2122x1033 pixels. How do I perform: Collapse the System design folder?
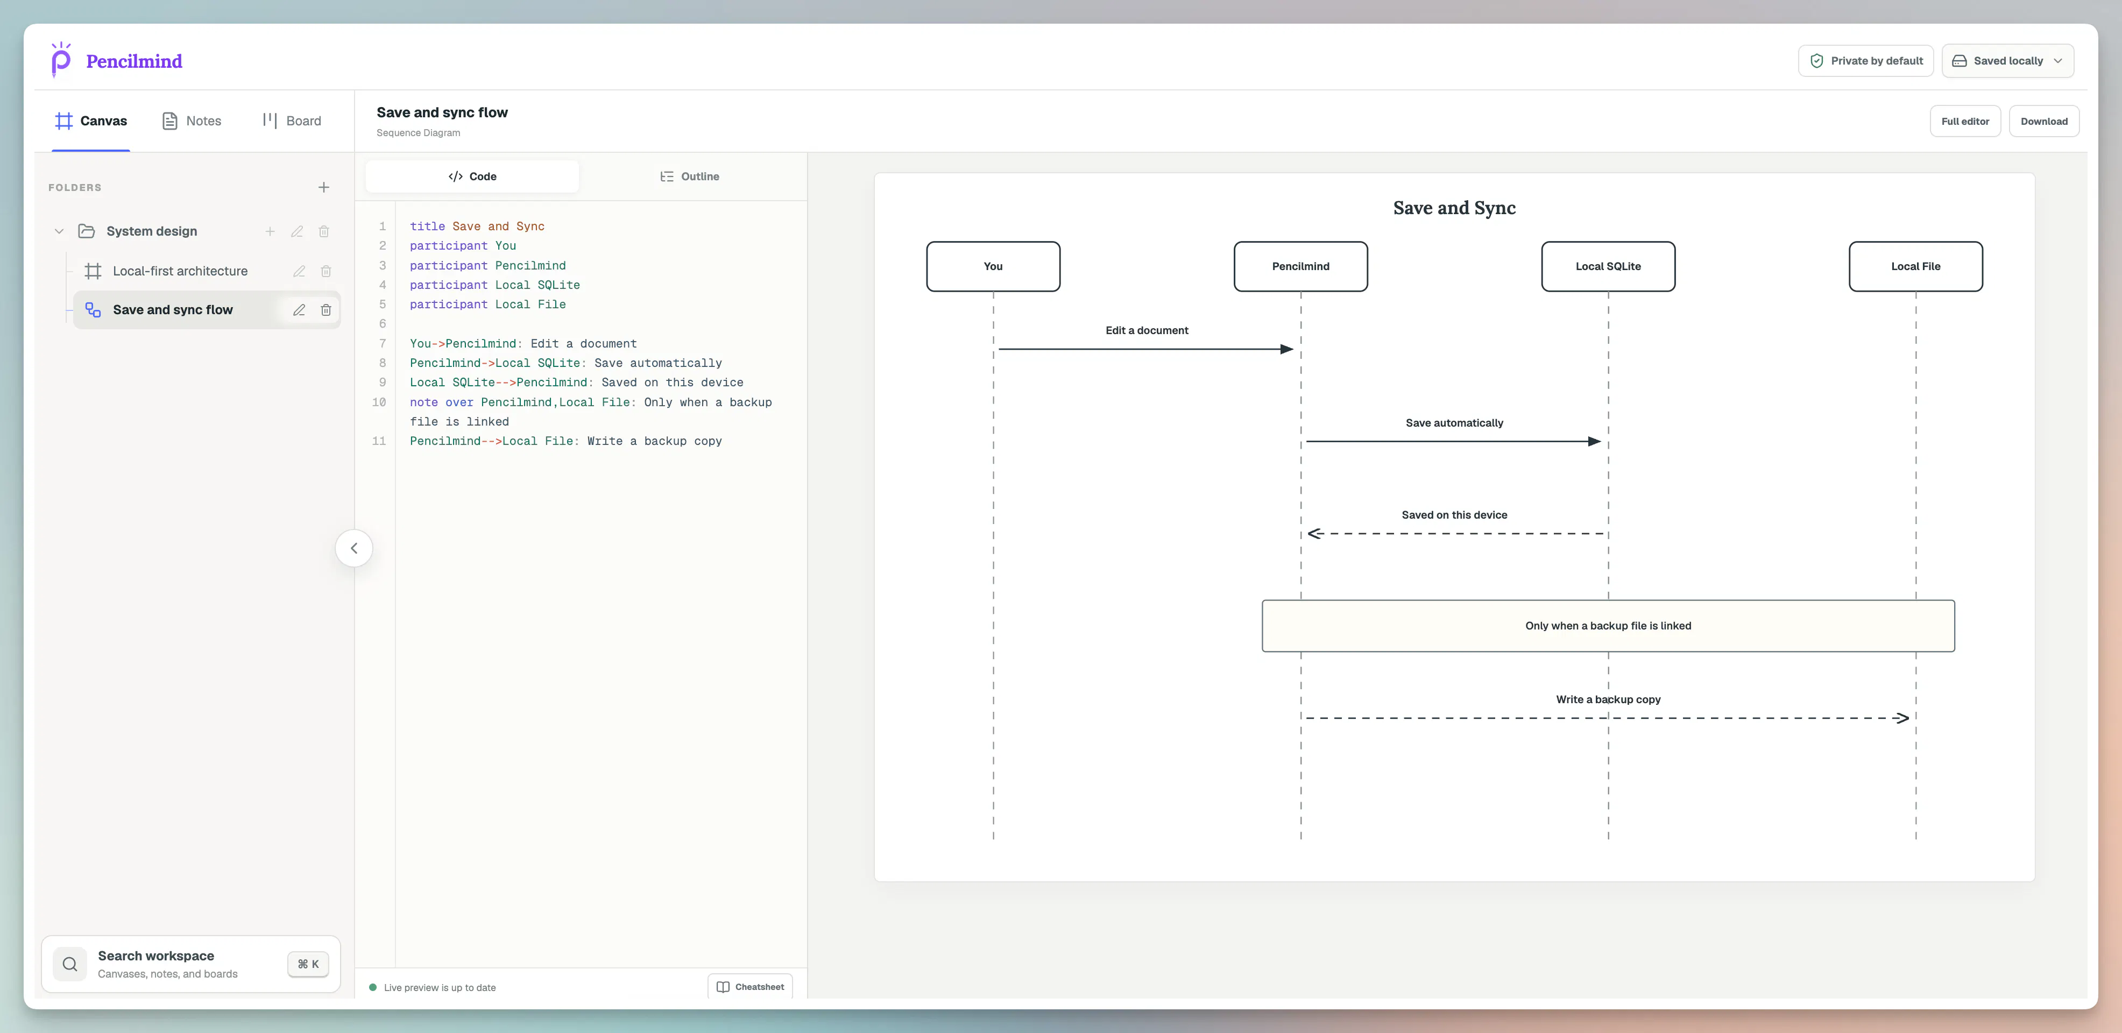(x=59, y=231)
